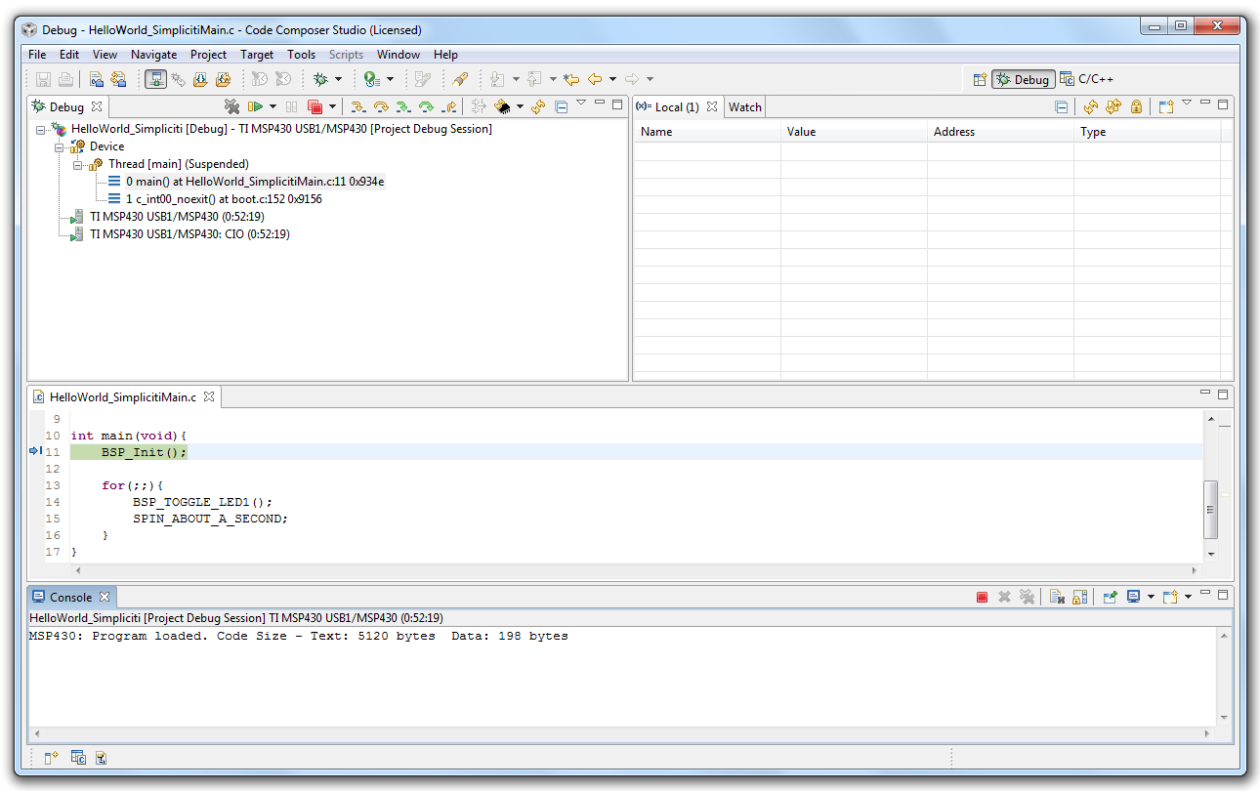Image resolution: width=1260 pixels, height=791 pixels.
Task: Click the yellow Back navigation arrow
Action: 595,79
